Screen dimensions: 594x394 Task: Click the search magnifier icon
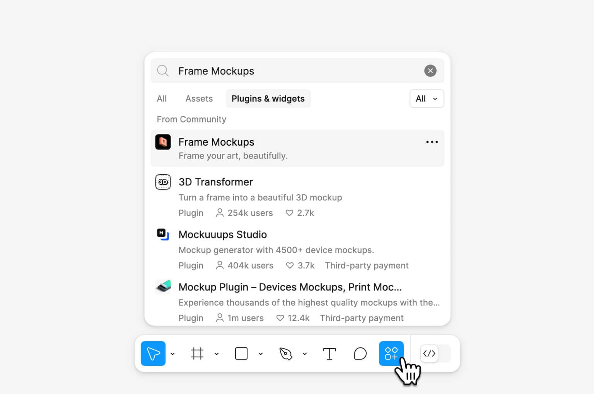coord(163,71)
